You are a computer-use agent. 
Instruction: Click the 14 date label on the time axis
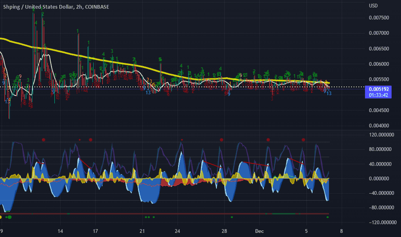point(60,231)
